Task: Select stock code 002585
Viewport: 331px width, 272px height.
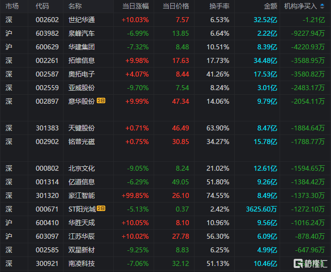Action: 47,250
